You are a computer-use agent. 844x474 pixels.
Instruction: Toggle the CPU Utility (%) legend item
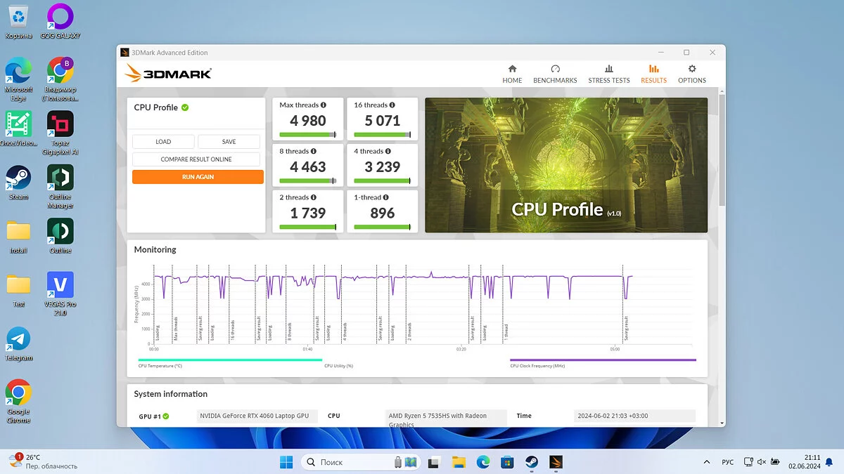[338, 366]
